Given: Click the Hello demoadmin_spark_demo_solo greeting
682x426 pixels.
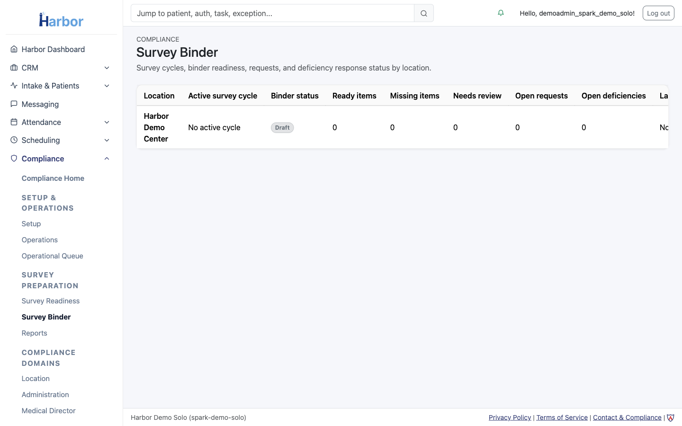Looking at the screenshot, I should click(577, 13).
